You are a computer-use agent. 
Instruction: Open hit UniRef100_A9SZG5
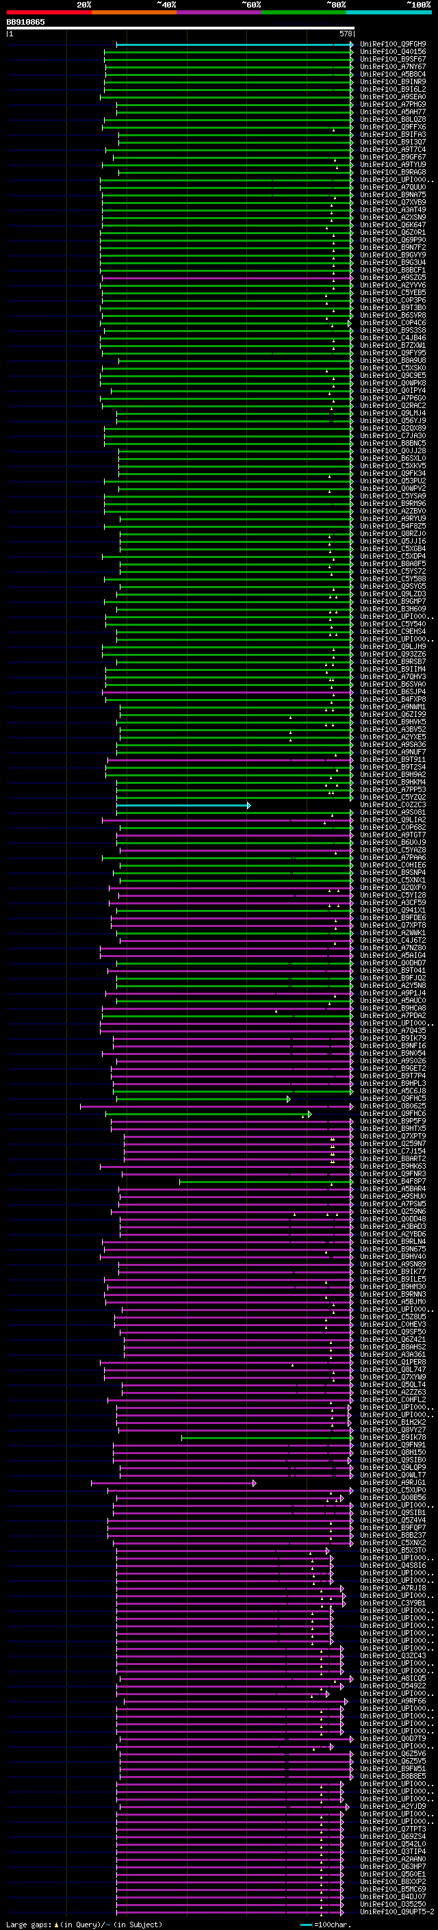(x=393, y=277)
